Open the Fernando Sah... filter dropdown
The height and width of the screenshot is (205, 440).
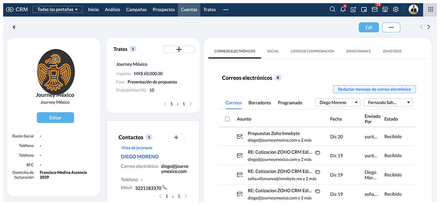pos(388,102)
